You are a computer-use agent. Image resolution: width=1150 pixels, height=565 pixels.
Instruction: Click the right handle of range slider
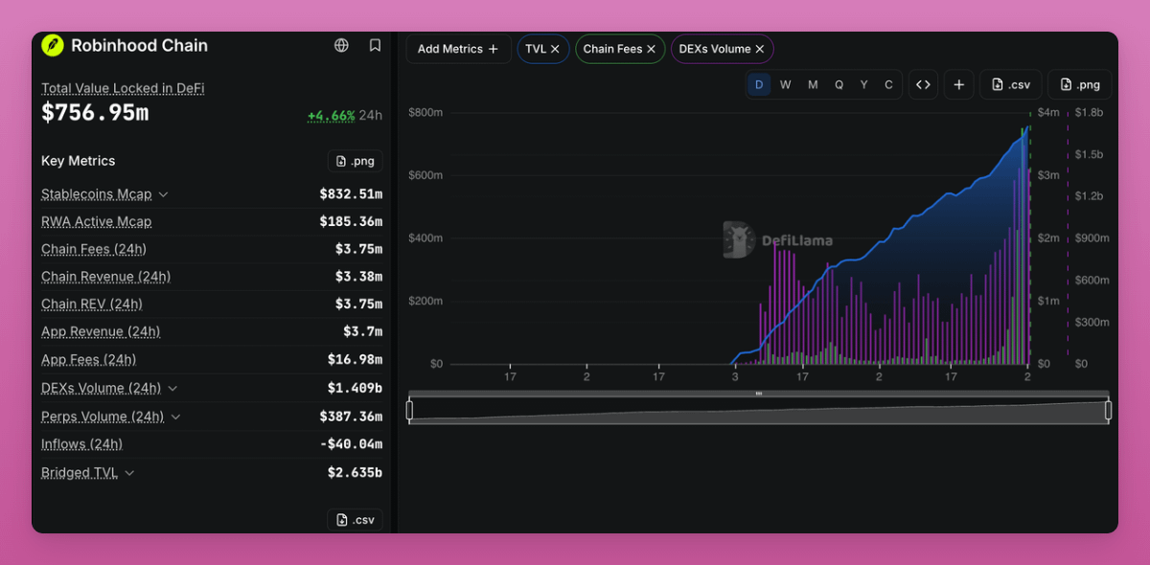coord(1109,411)
